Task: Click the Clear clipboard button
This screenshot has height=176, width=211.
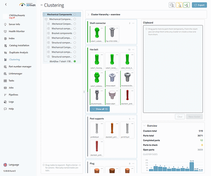Action: point(180,117)
